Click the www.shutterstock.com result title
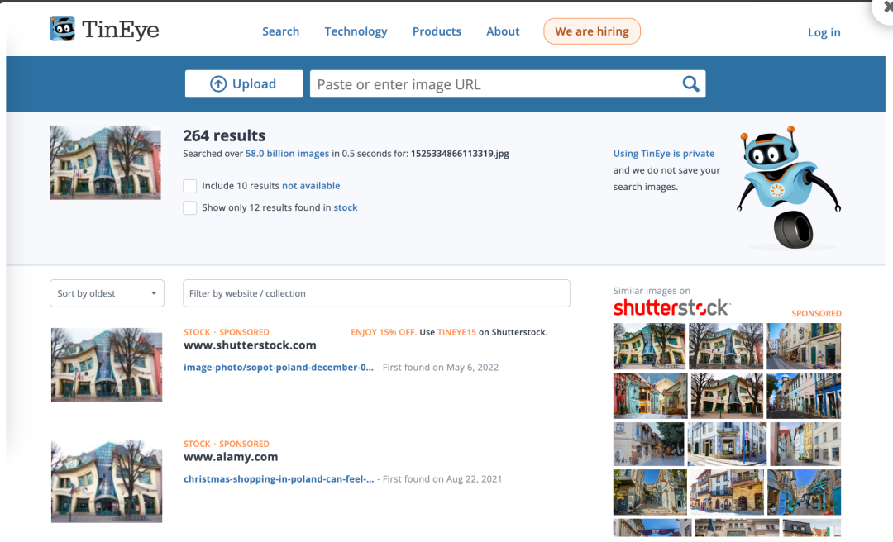This screenshot has height=542, width=893. click(250, 345)
